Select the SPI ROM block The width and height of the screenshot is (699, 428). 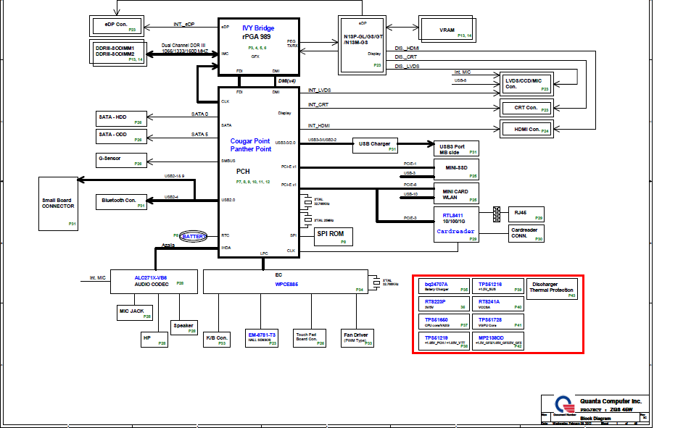click(x=334, y=236)
